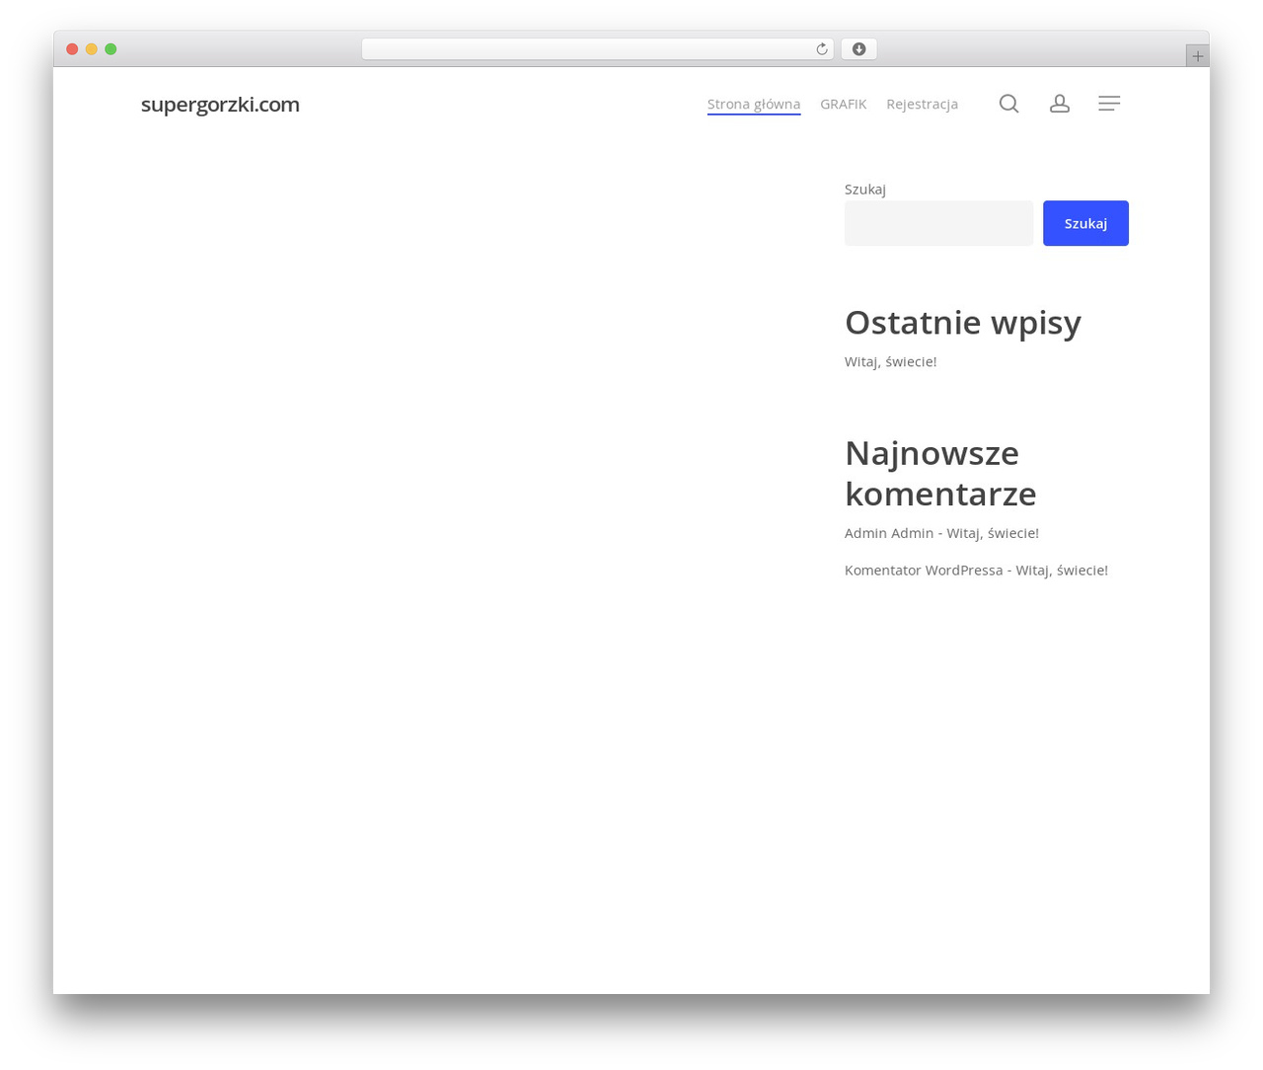
Task: Open the Komentator WordPressa comment link
Action: click(924, 570)
